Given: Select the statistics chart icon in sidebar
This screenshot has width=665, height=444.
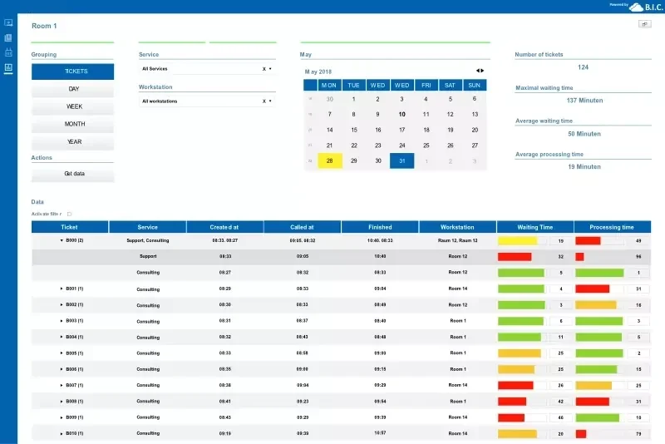Looking at the screenshot, I should pyautogui.click(x=8, y=67).
